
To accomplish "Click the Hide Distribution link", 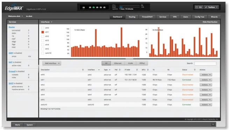I will 210,22.
